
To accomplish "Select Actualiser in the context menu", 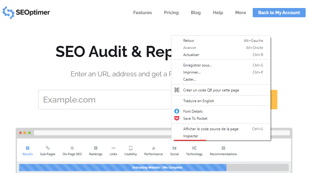I will [191, 55].
